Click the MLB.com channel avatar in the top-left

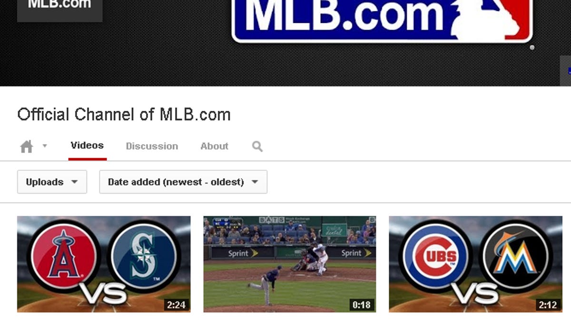click(59, 9)
